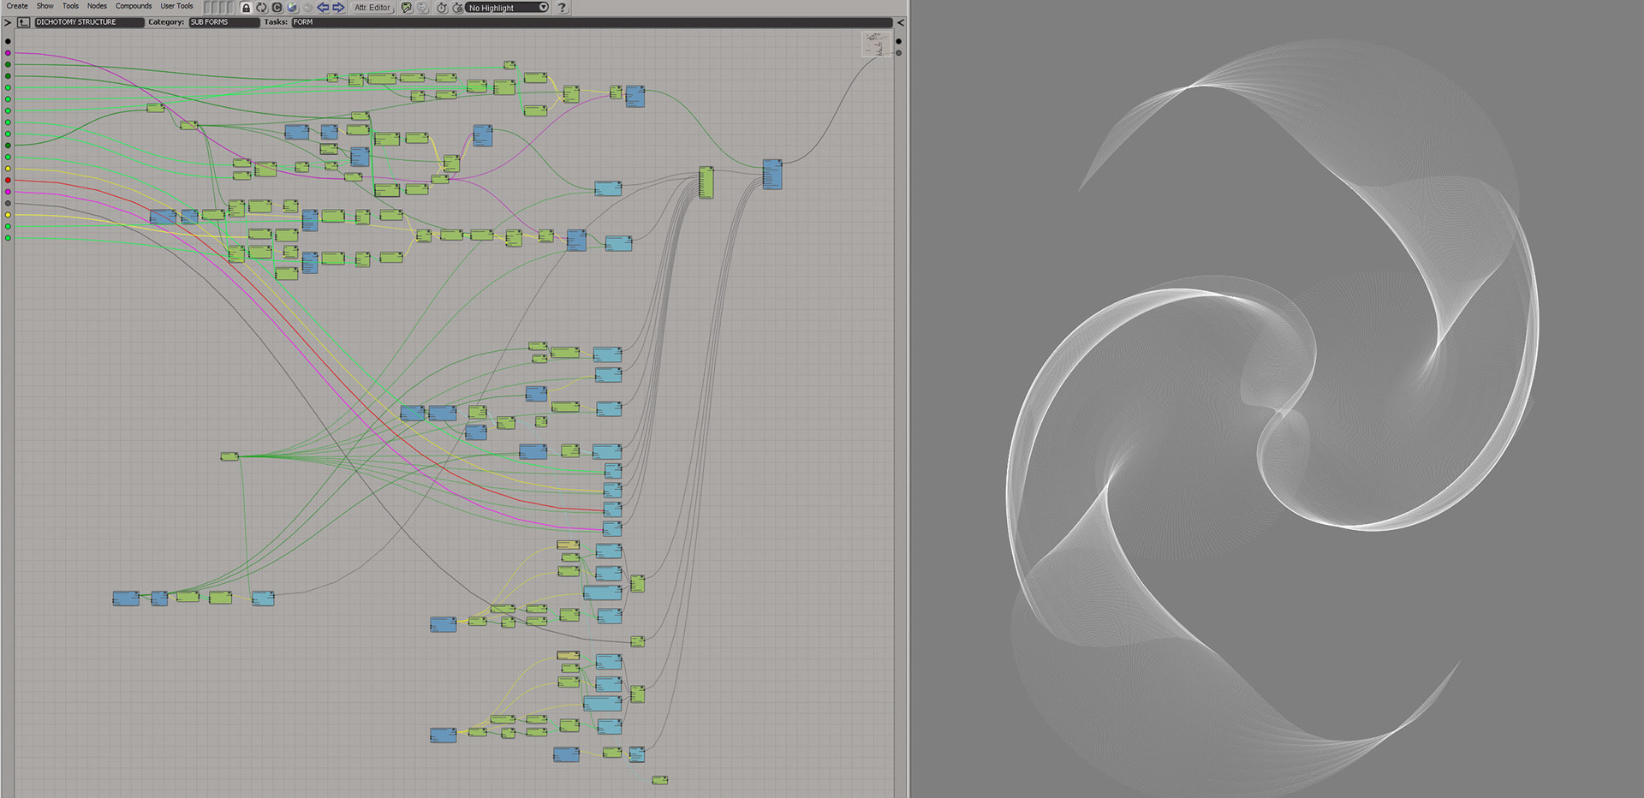Viewport: 1644px width, 798px height.
Task: Select the tall green multi-port node
Action: click(706, 182)
